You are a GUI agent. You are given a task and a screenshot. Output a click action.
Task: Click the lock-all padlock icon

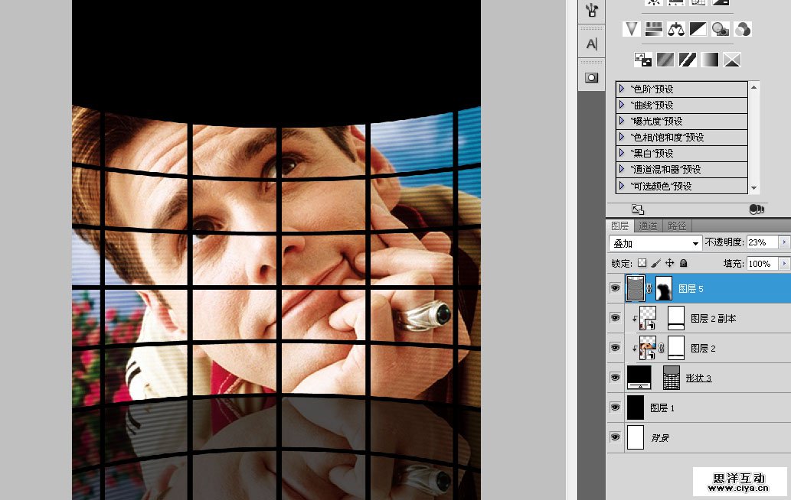point(683,263)
